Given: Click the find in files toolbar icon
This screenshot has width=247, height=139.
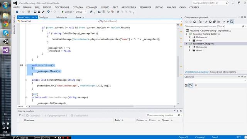Looking at the screenshot, I should pos(91,12).
